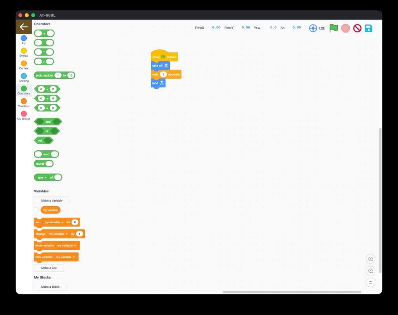The width and height of the screenshot is (398, 315).
Task: Click the green flag run button
Action: (x=333, y=28)
